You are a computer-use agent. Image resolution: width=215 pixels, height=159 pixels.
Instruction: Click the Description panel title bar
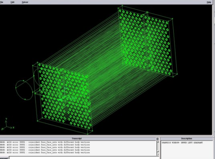pyautogui.click(x=187, y=139)
